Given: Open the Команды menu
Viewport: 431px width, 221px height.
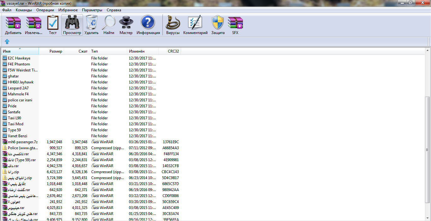Looking at the screenshot, I should pyautogui.click(x=24, y=10).
